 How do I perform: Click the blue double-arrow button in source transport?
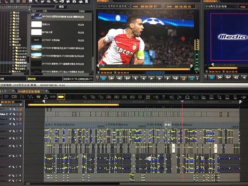point(191,78)
